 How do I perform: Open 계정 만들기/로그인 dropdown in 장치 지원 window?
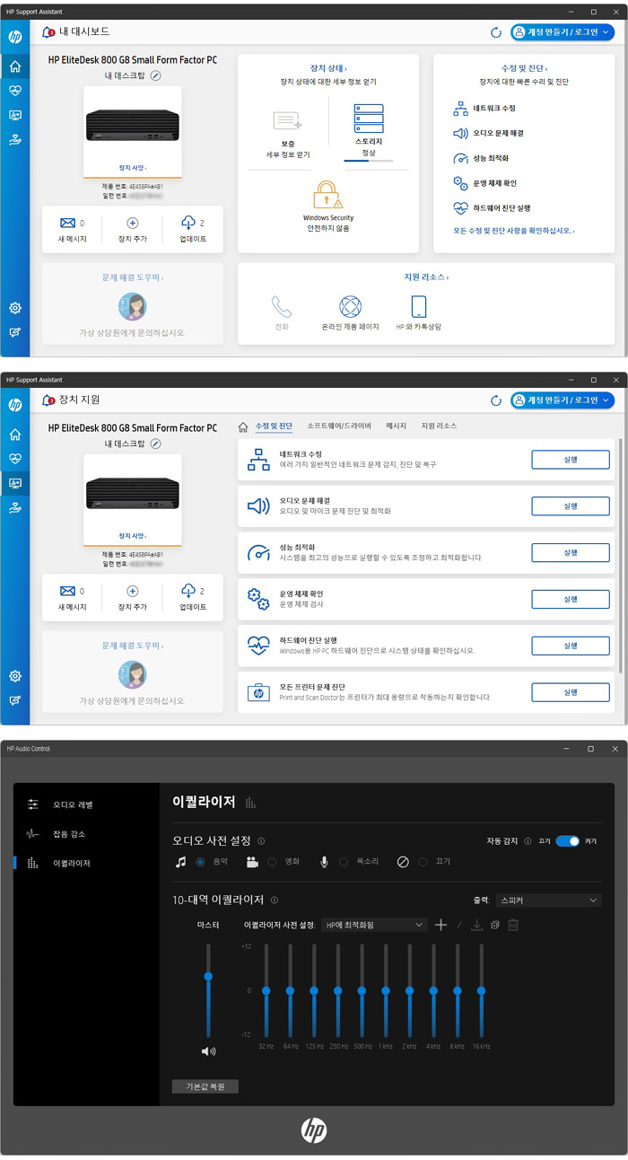(563, 400)
